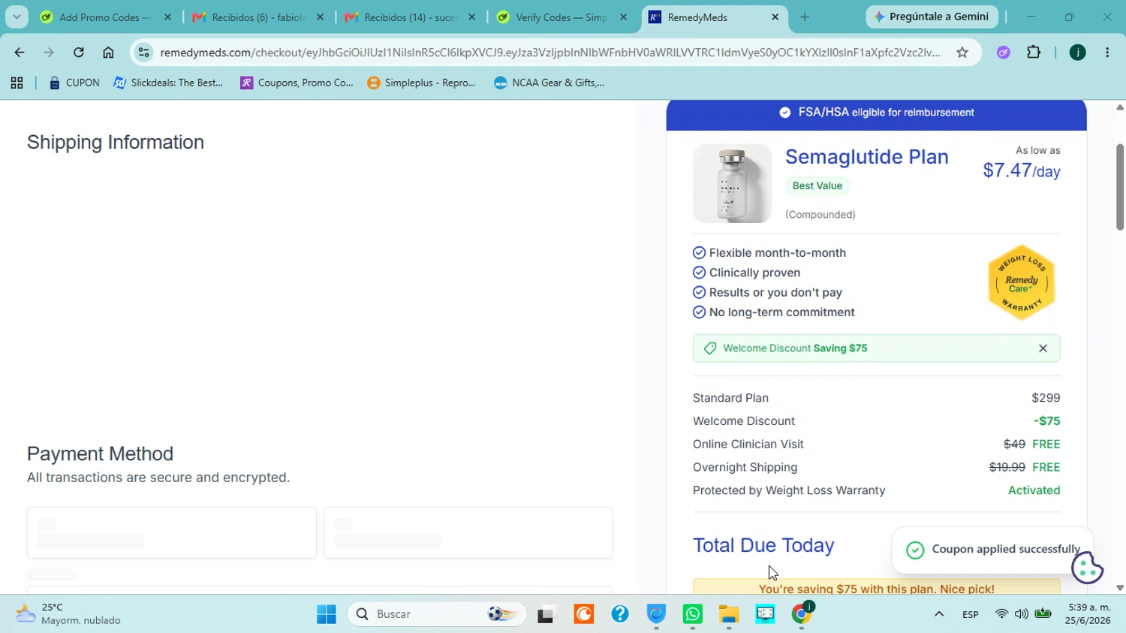Open WhatsApp from the taskbar
The width and height of the screenshot is (1126, 633).
(x=692, y=614)
